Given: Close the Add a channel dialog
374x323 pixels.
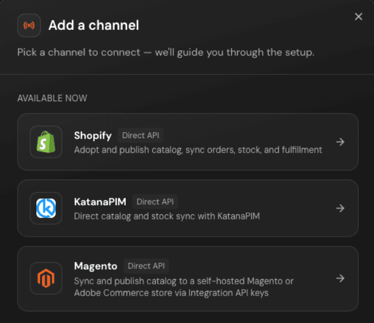Looking at the screenshot, I should coord(358,17).
